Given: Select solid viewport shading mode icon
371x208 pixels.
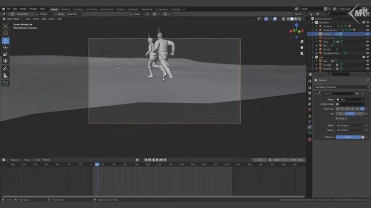Looking at the screenshot, I should (x=292, y=19).
